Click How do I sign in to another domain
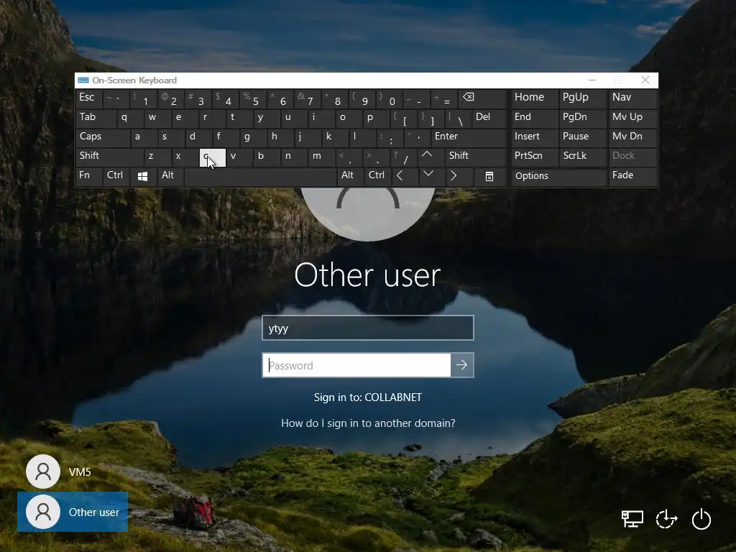 [368, 423]
